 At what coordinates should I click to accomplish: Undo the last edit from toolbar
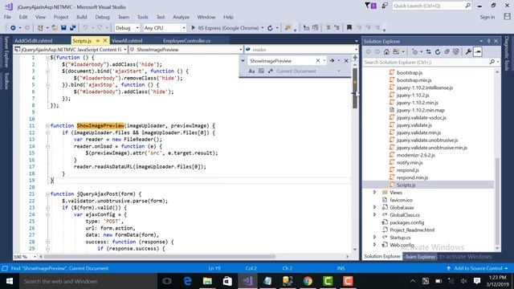tap(85, 28)
